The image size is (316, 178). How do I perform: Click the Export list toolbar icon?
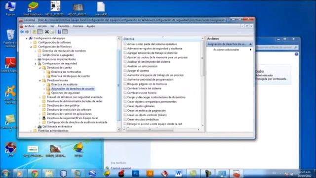52,32
